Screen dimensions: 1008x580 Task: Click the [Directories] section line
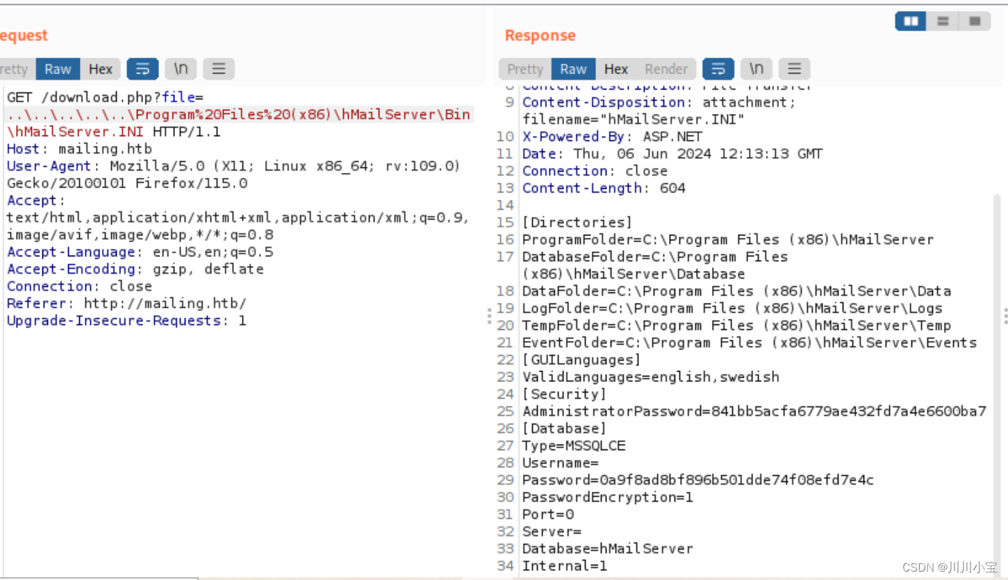tap(577, 222)
